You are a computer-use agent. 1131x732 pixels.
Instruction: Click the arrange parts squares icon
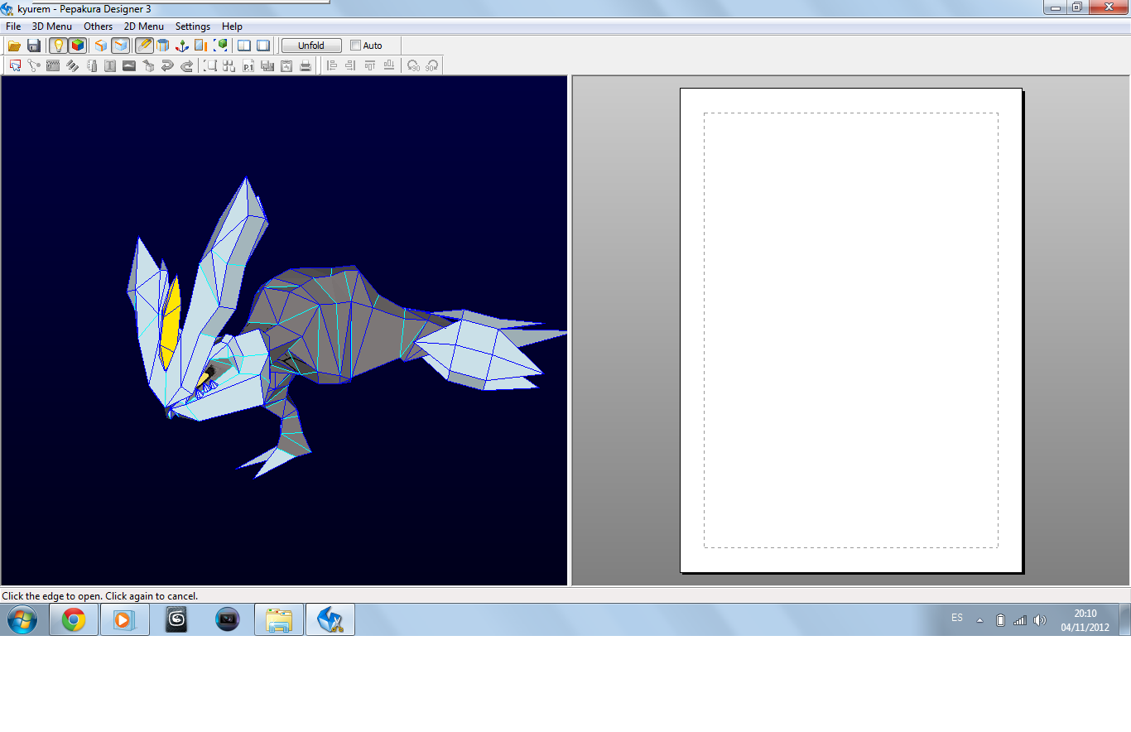pos(229,65)
